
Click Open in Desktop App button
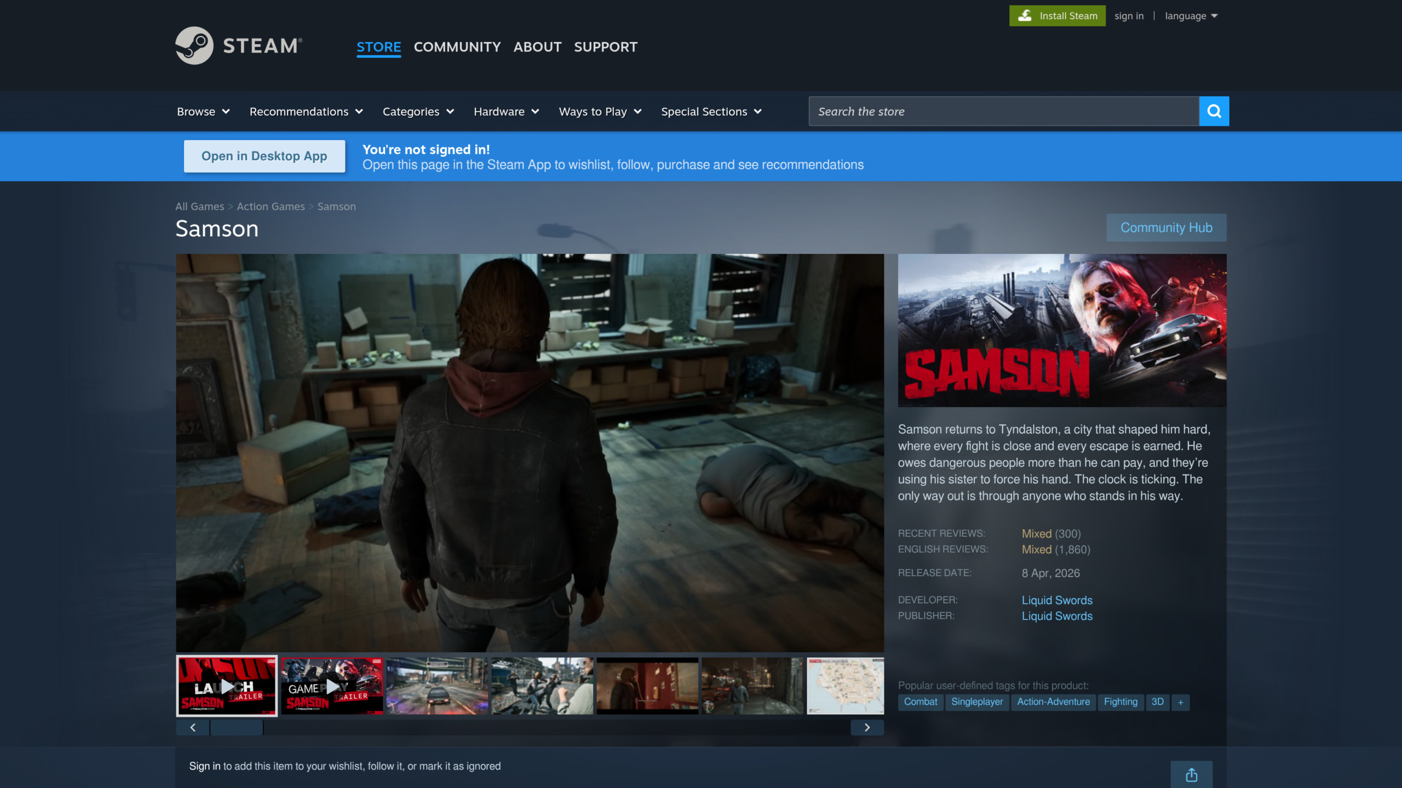(265, 156)
